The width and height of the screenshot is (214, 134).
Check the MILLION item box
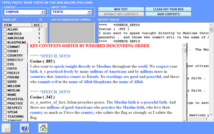(x=5, y=86)
